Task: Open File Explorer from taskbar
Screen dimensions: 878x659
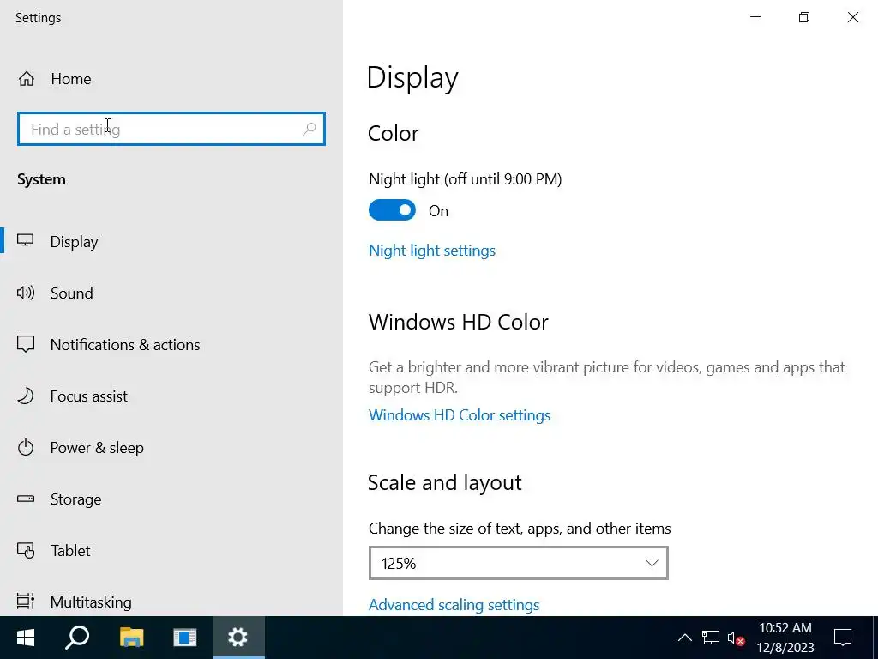Action: click(x=131, y=638)
